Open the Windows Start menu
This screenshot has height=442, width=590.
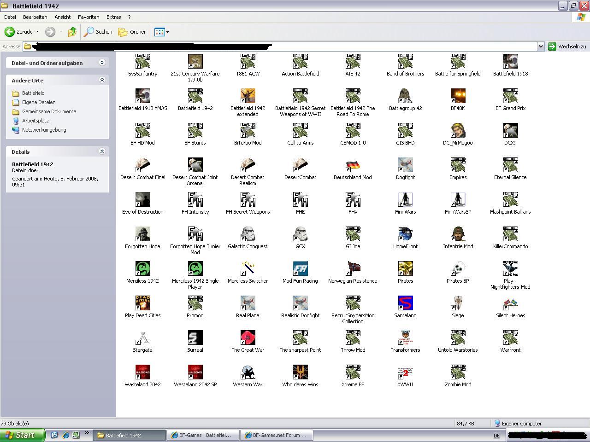23,435
